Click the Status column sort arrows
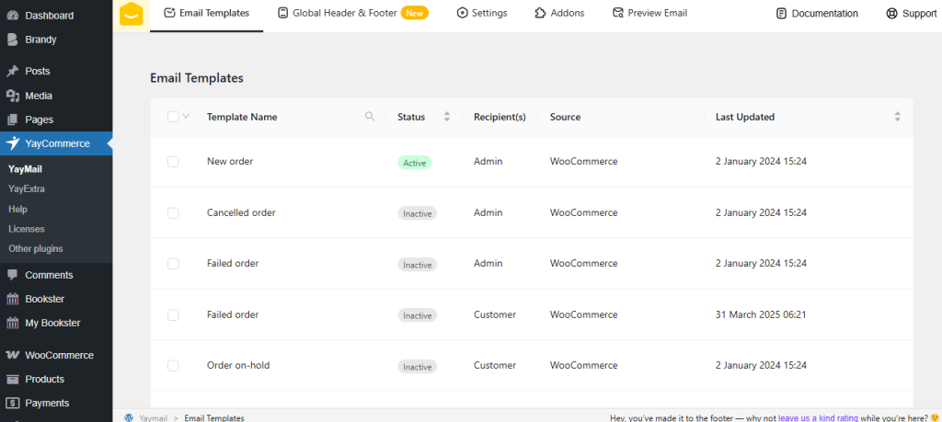The width and height of the screenshot is (942, 422). [x=447, y=117]
